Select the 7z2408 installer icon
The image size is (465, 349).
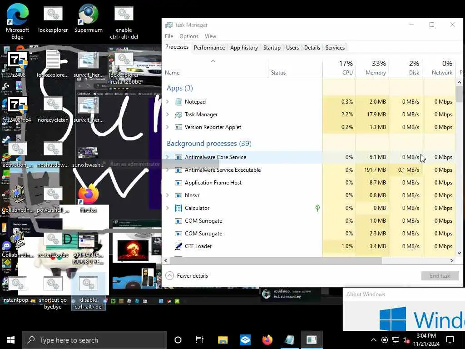click(17, 65)
